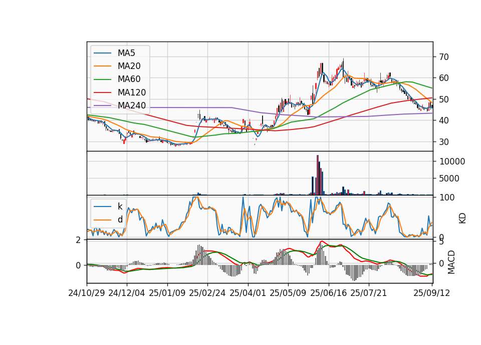Click the 25/04/01 date axis label

pos(248,293)
